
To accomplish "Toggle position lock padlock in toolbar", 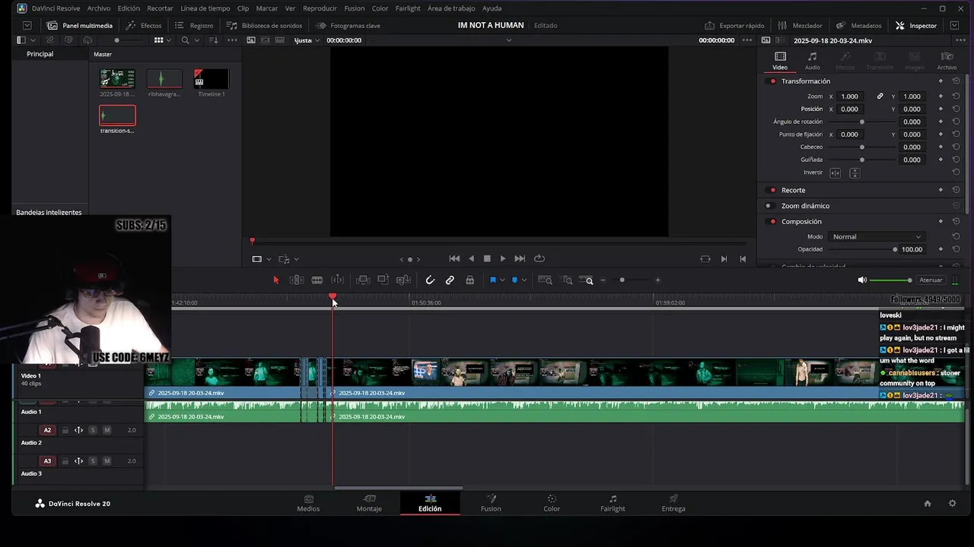I will pyautogui.click(x=470, y=280).
